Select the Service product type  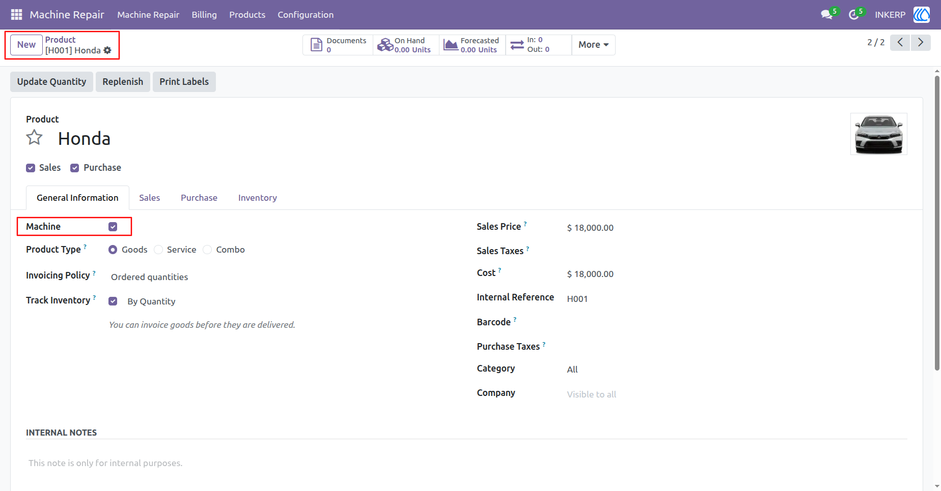point(158,250)
